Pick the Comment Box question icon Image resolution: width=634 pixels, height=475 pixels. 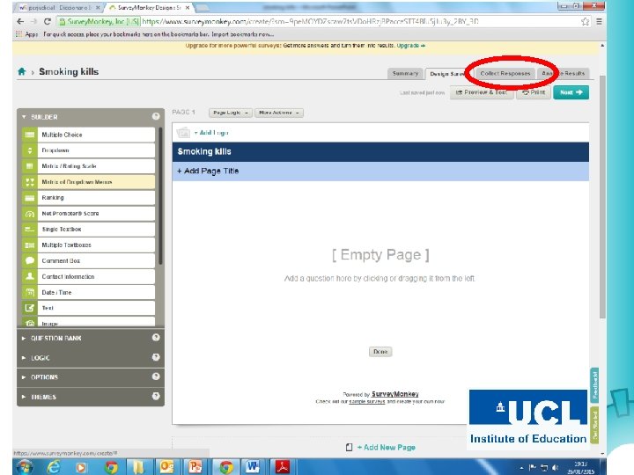point(30,260)
